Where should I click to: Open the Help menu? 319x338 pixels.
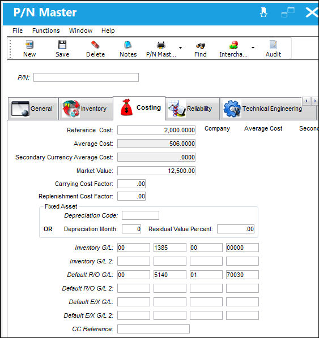click(108, 31)
